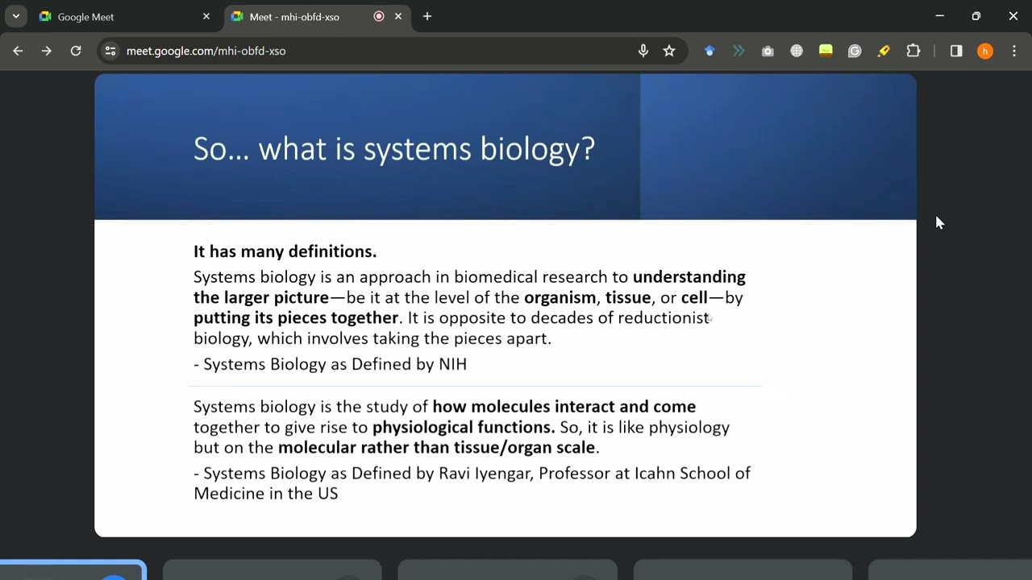Bookmark this page with the star icon
The height and width of the screenshot is (580, 1032).
pyautogui.click(x=669, y=51)
